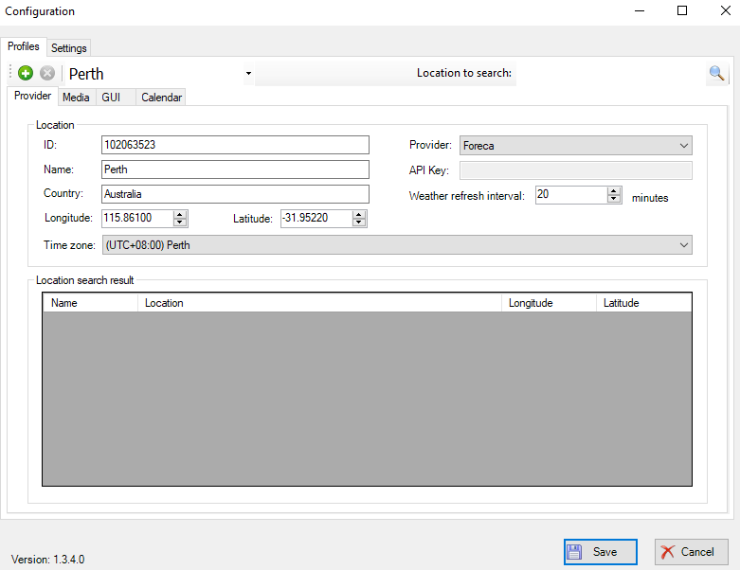Screen dimensions: 740x570
Task: Click the green add profile icon
Action: tap(26, 73)
